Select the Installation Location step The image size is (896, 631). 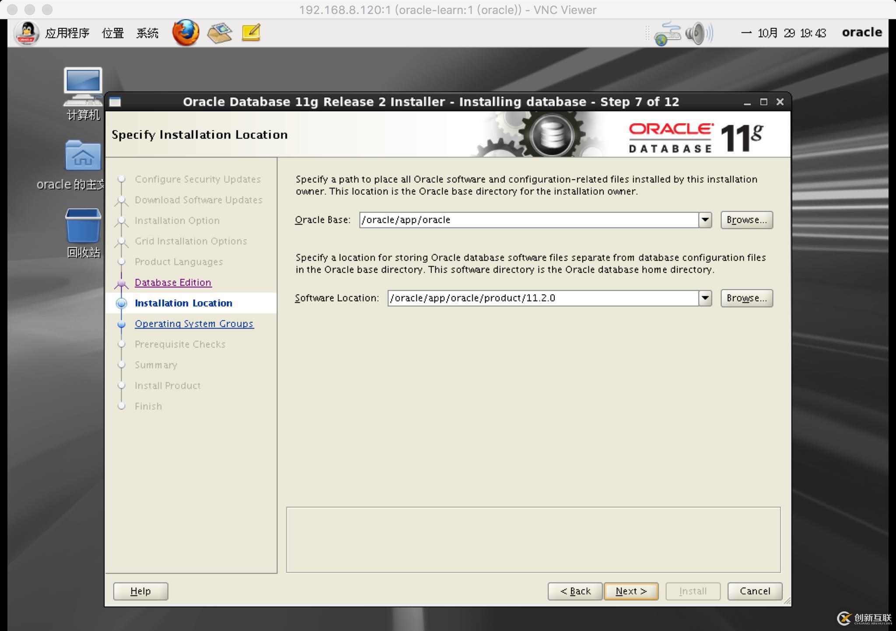(x=183, y=303)
